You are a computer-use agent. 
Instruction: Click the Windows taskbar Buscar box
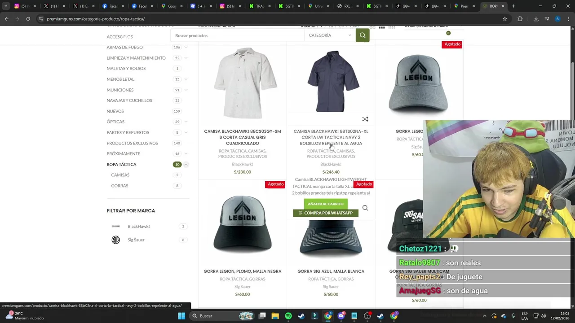[222, 316]
